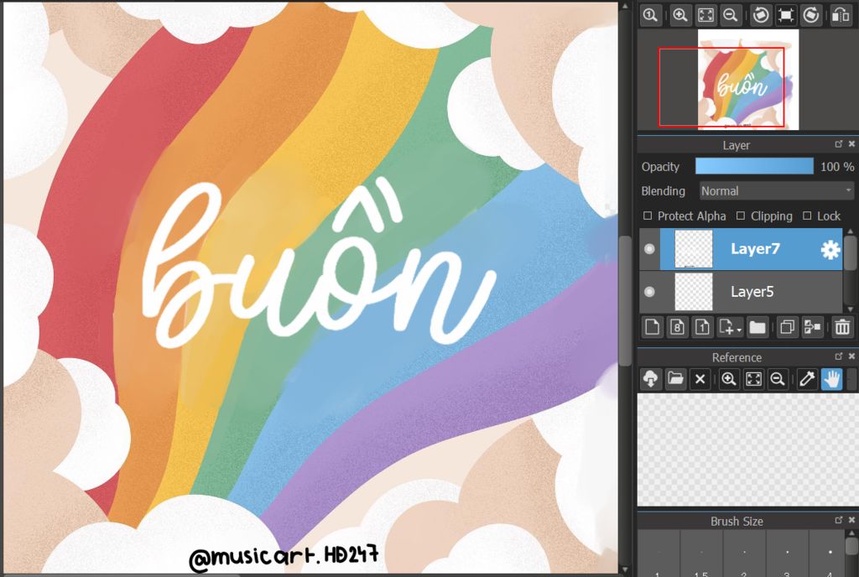
Task: Create a new layer folder
Action: click(x=757, y=327)
